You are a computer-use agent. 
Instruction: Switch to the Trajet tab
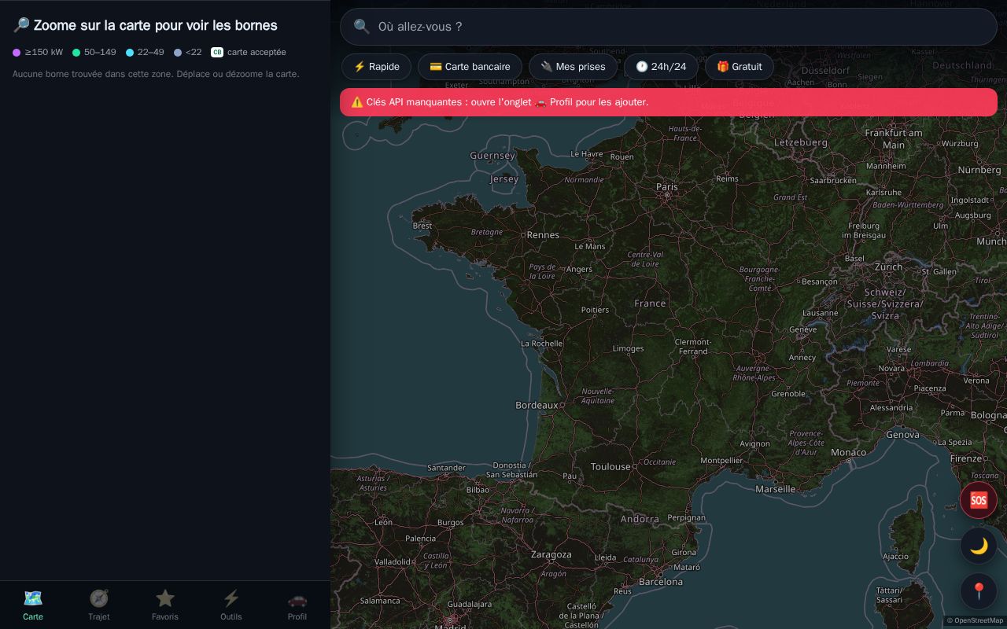pos(99,605)
